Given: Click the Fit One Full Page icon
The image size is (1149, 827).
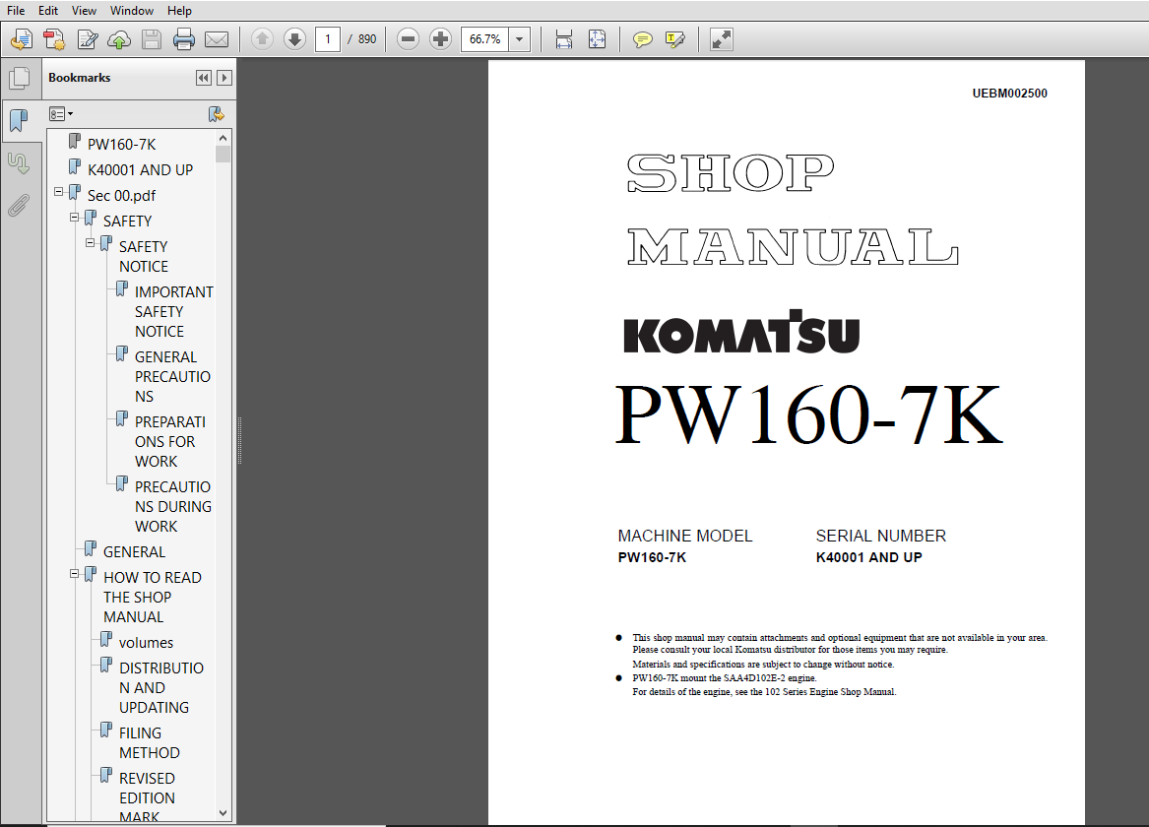Looking at the screenshot, I should [x=598, y=38].
